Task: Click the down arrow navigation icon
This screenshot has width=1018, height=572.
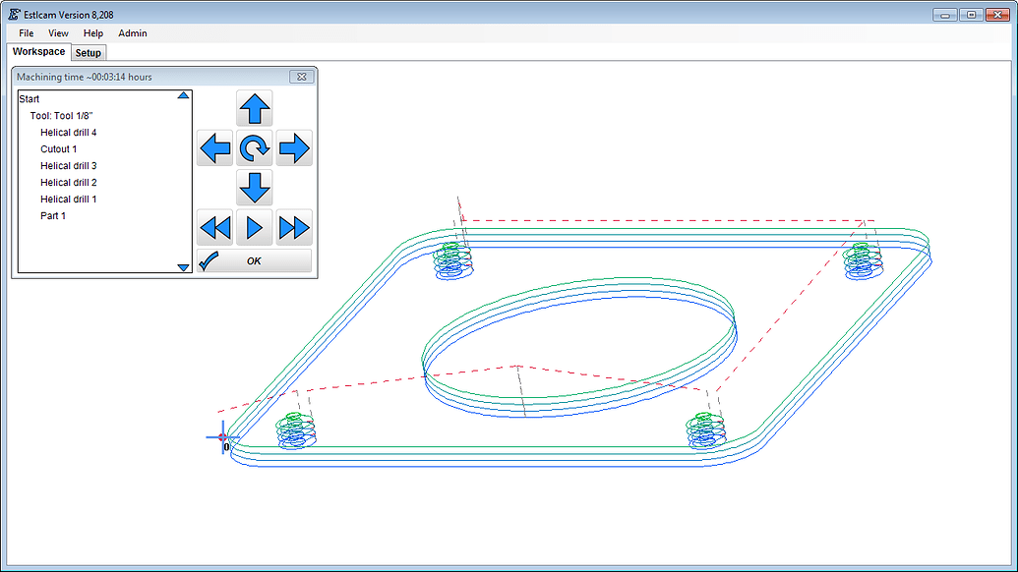Action: [x=254, y=187]
